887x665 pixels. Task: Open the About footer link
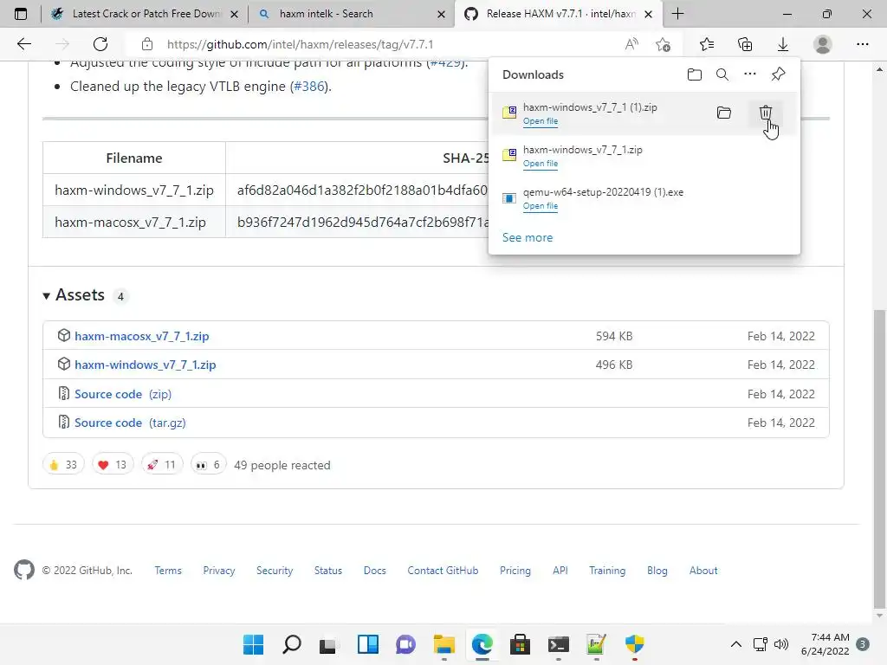pos(703,571)
